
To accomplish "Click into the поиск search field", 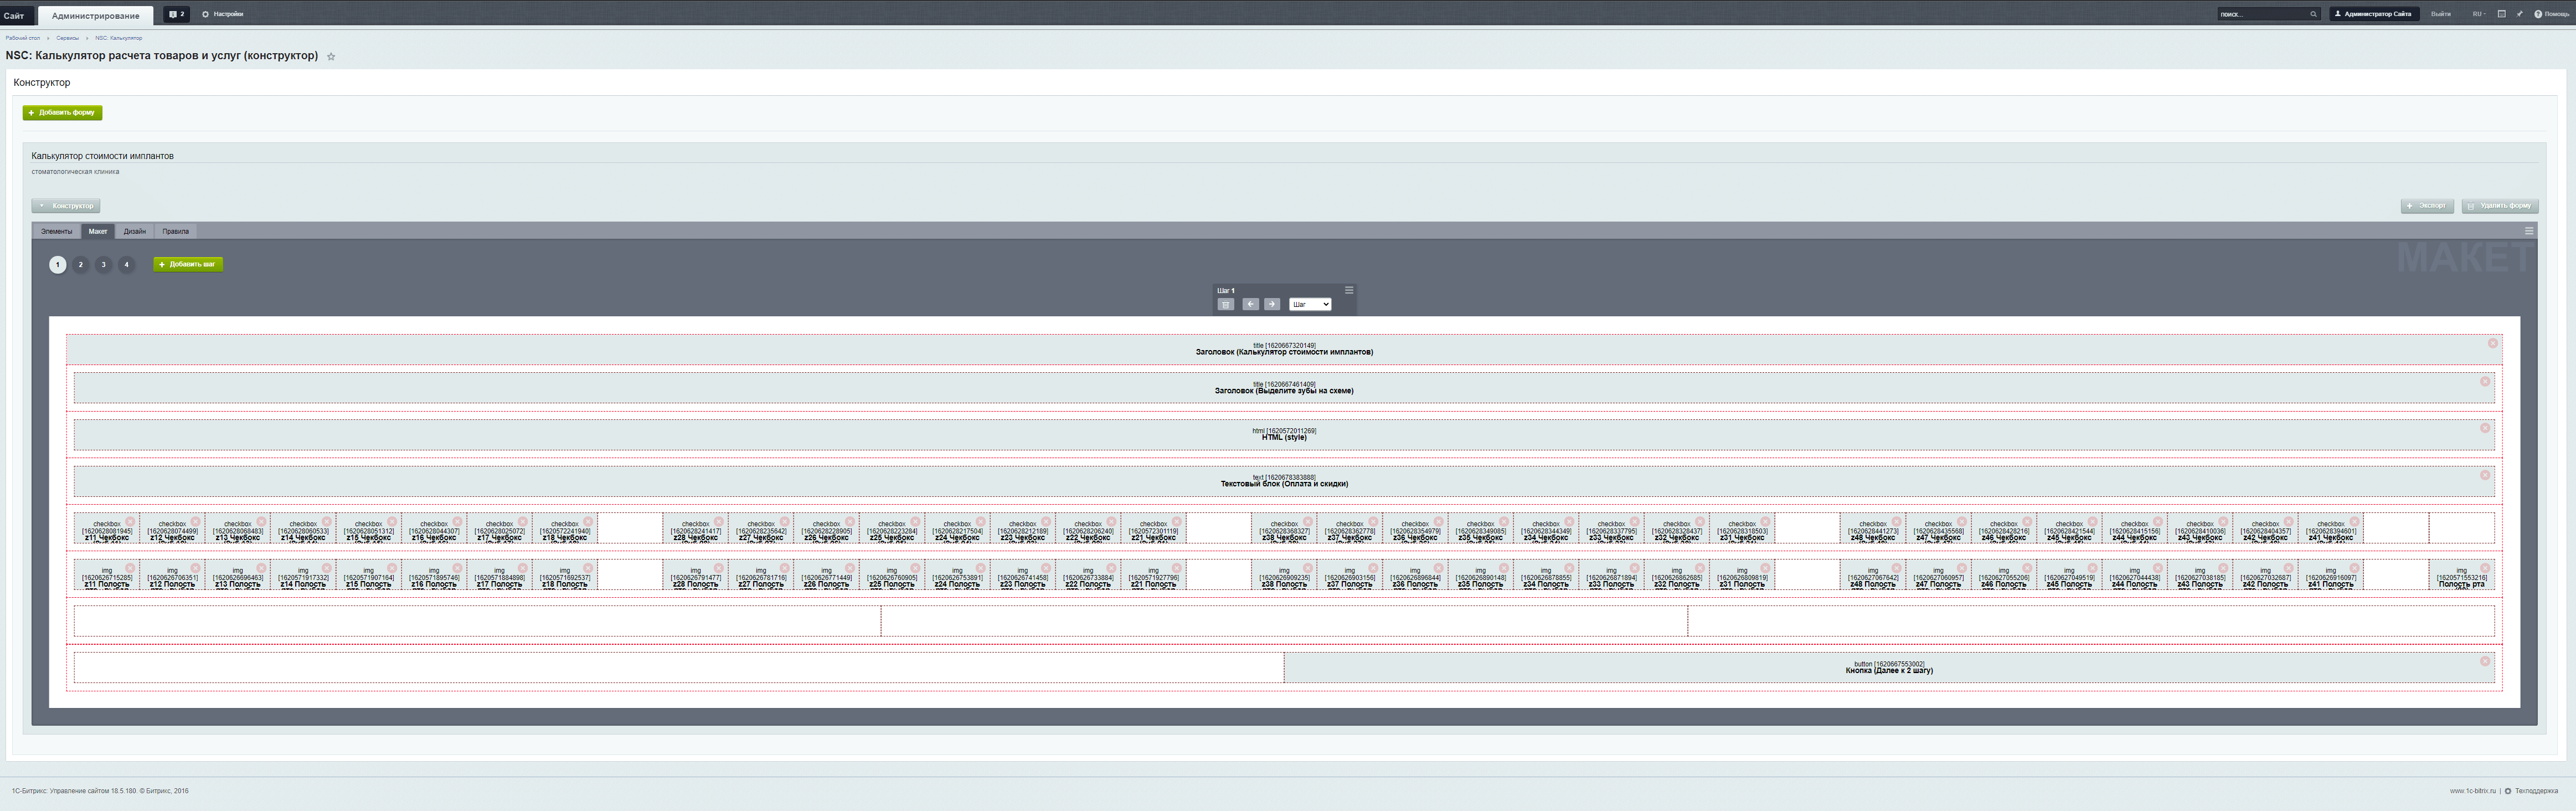I will point(2261,14).
